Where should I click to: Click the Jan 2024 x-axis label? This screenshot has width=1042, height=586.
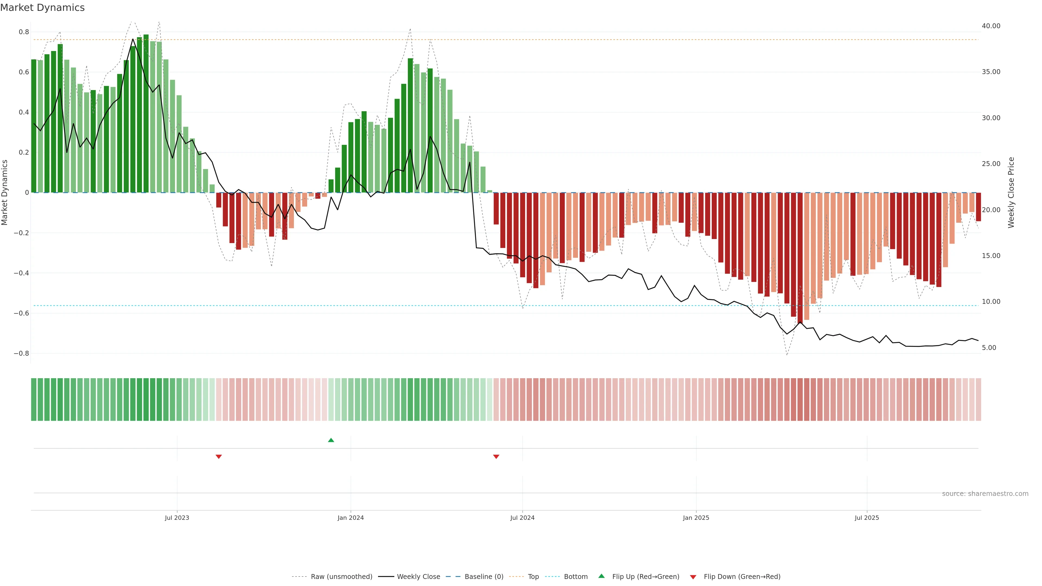(351, 518)
